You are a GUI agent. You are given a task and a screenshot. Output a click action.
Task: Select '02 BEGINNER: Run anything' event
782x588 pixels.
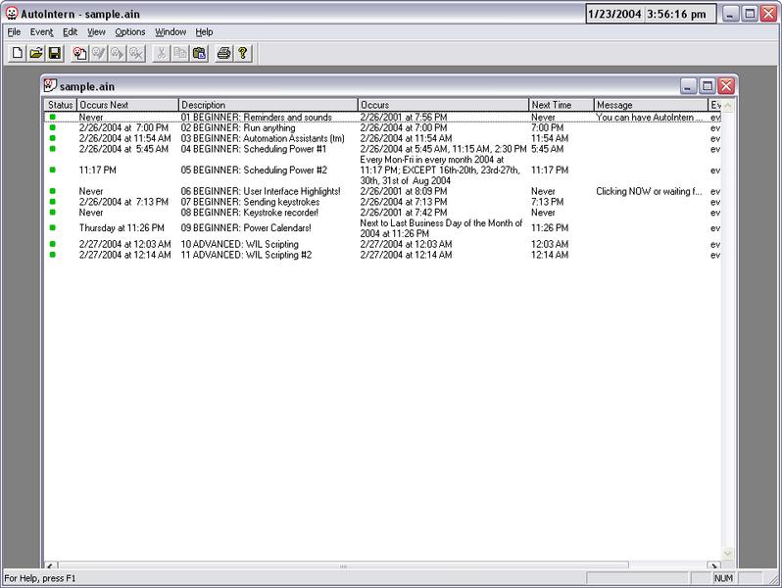(238, 127)
